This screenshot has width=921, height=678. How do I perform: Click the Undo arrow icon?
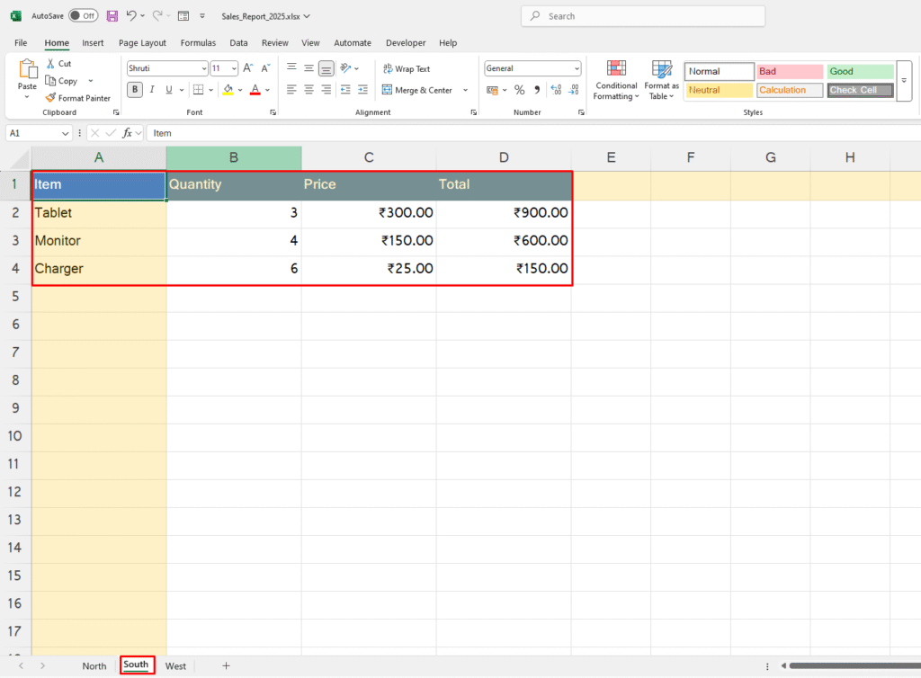click(x=131, y=16)
